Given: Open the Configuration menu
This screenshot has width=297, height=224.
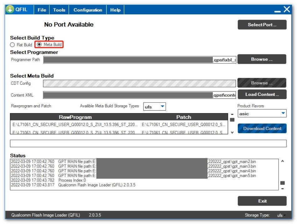Looking at the screenshot, I should point(88,10).
